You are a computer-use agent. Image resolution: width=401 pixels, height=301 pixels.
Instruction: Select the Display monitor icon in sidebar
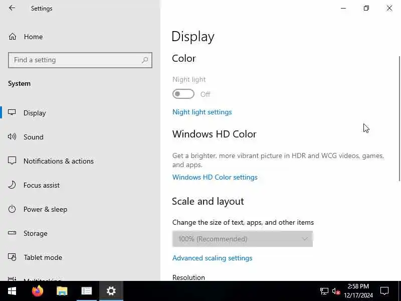12,112
